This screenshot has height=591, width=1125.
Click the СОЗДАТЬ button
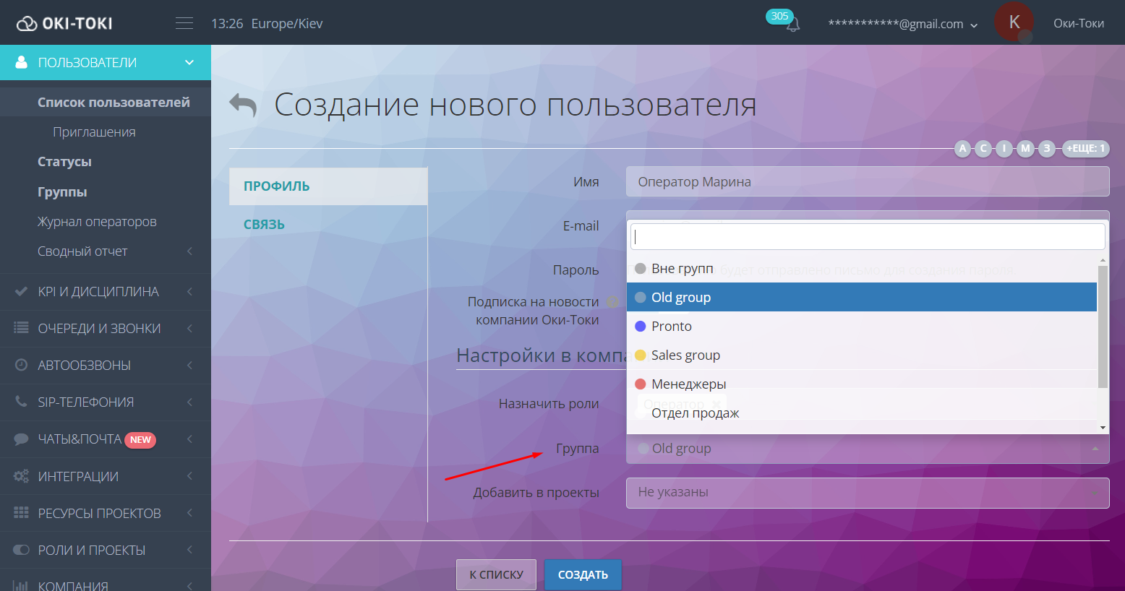pos(583,574)
